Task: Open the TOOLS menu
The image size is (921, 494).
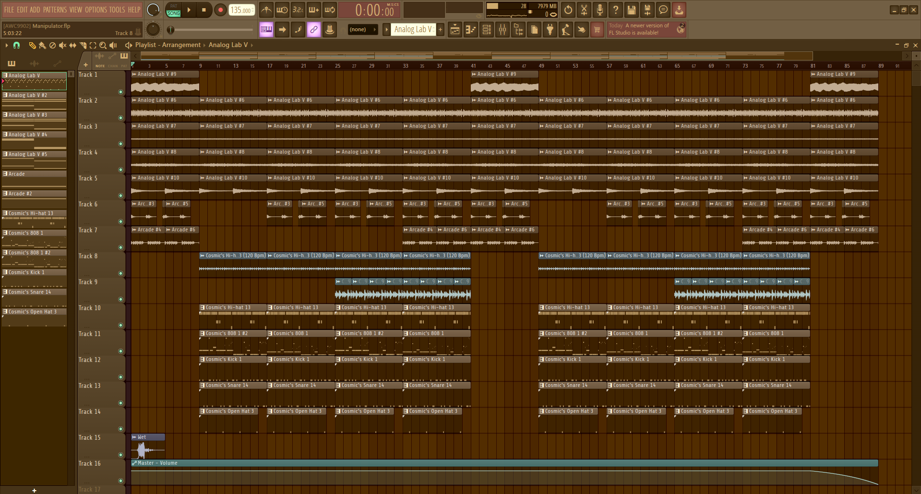Action: pos(117,10)
